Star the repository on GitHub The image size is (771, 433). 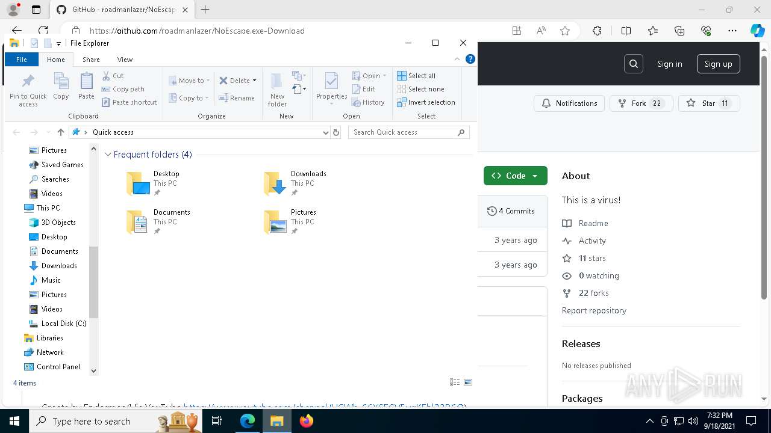pyautogui.click(x=709, y=103)
